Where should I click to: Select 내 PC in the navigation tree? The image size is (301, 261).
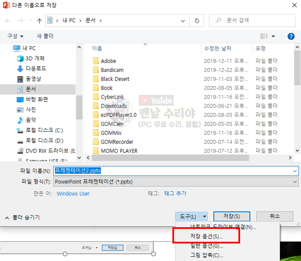(24, 48)
